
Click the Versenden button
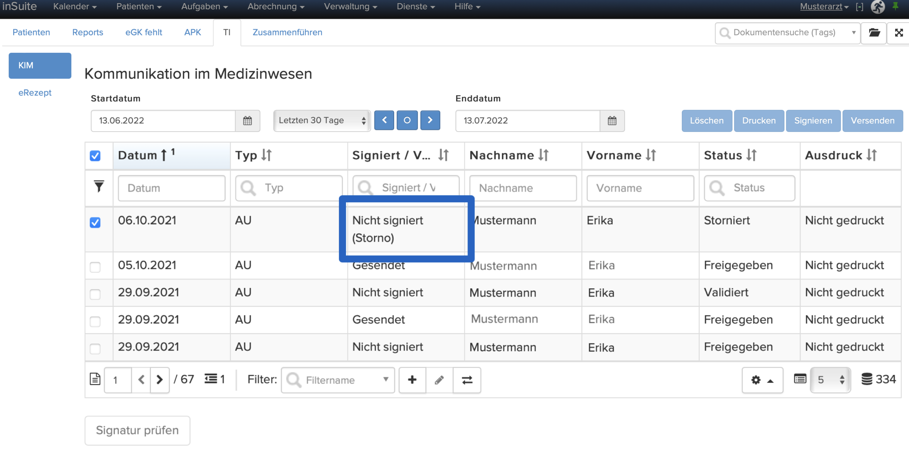(872, 121)
